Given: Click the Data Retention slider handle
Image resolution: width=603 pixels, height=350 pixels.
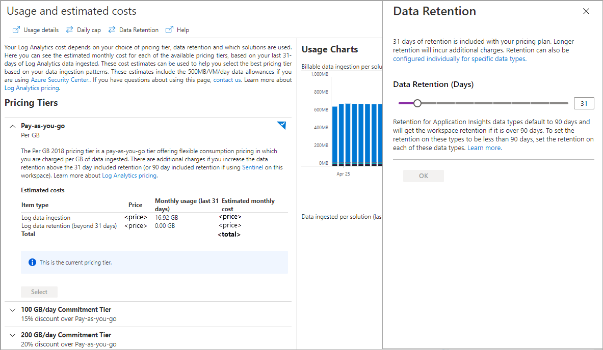Looking at the screenshot, I should (x=417, y=103).
